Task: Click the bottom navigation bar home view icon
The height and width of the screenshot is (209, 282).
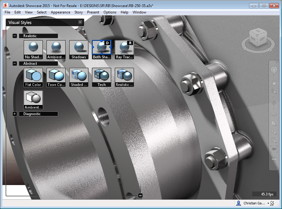Action: point(274,158)
